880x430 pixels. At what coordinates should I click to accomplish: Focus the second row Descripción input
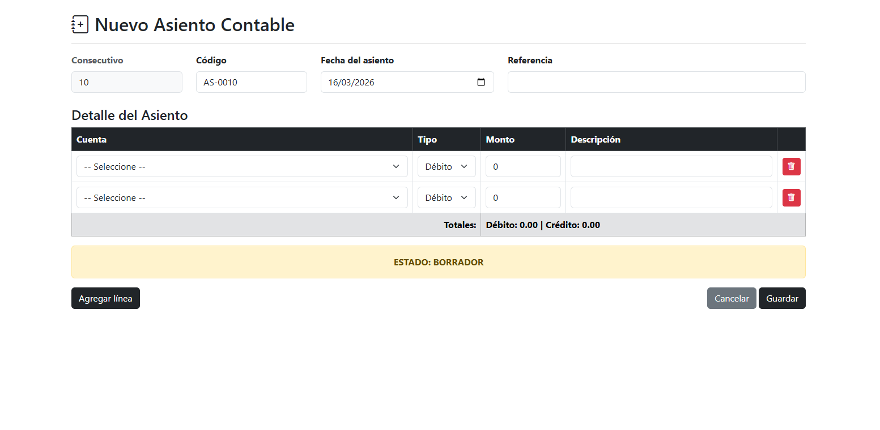[671, 197]
